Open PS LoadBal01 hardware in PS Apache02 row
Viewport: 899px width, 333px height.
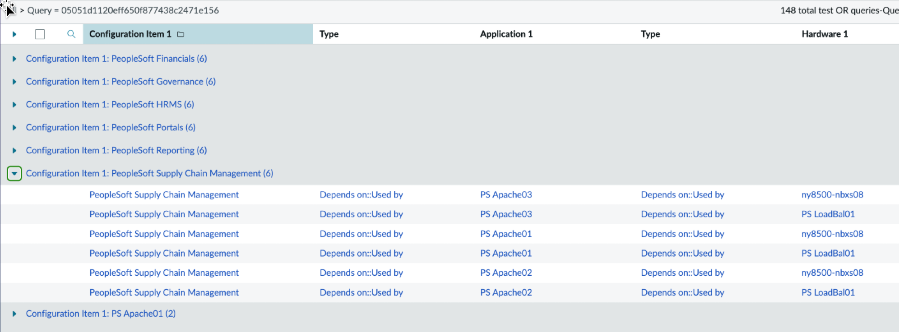click(x=828, y=293)
